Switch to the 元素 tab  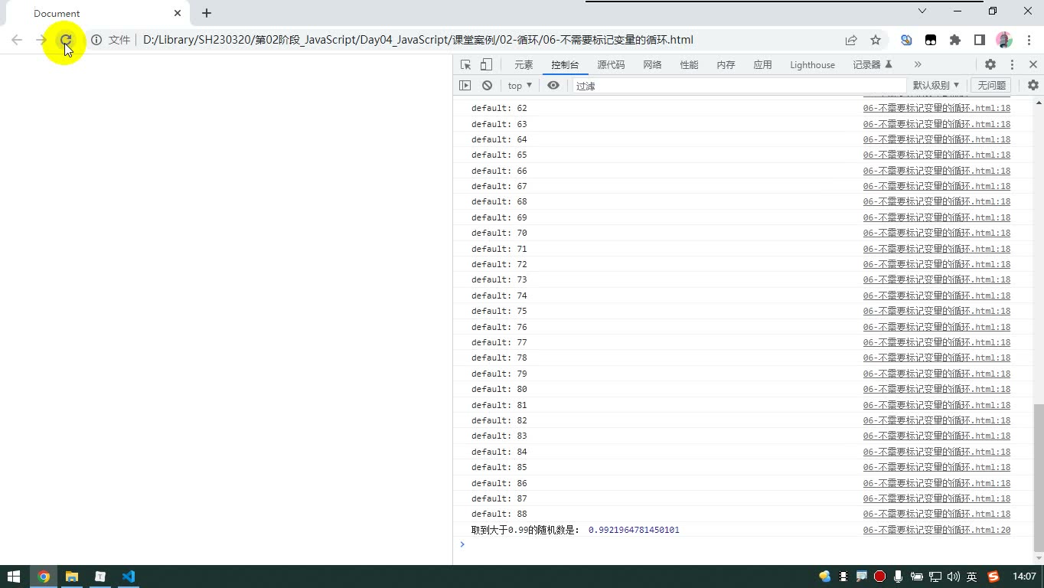click(x=524, y=65)
